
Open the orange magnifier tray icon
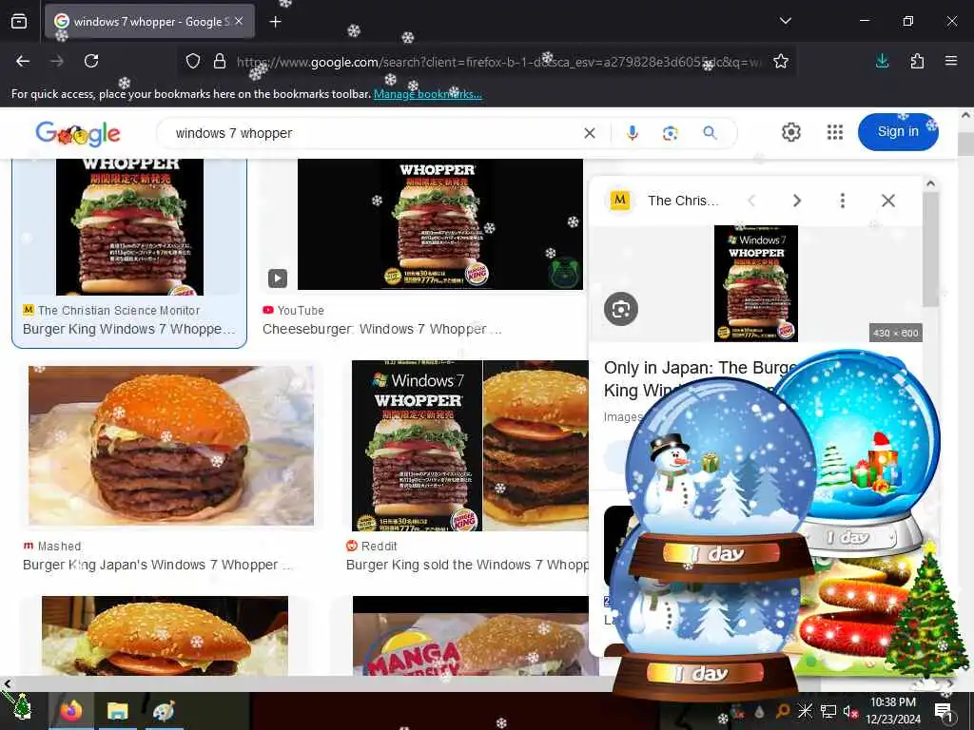click(x=783, y=711)
